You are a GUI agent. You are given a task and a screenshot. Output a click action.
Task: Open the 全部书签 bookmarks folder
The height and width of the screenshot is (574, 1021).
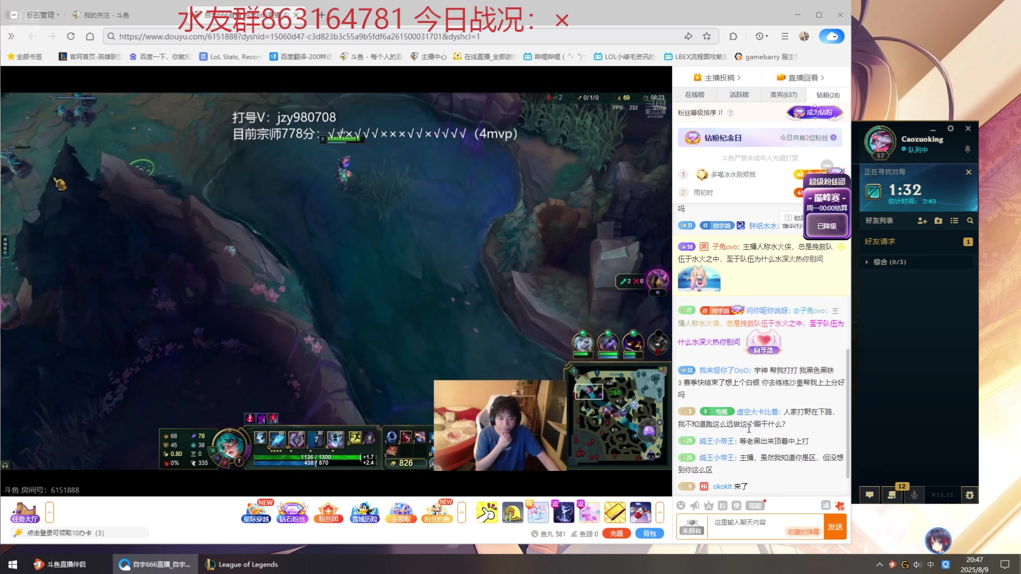(x=25, y=56)
